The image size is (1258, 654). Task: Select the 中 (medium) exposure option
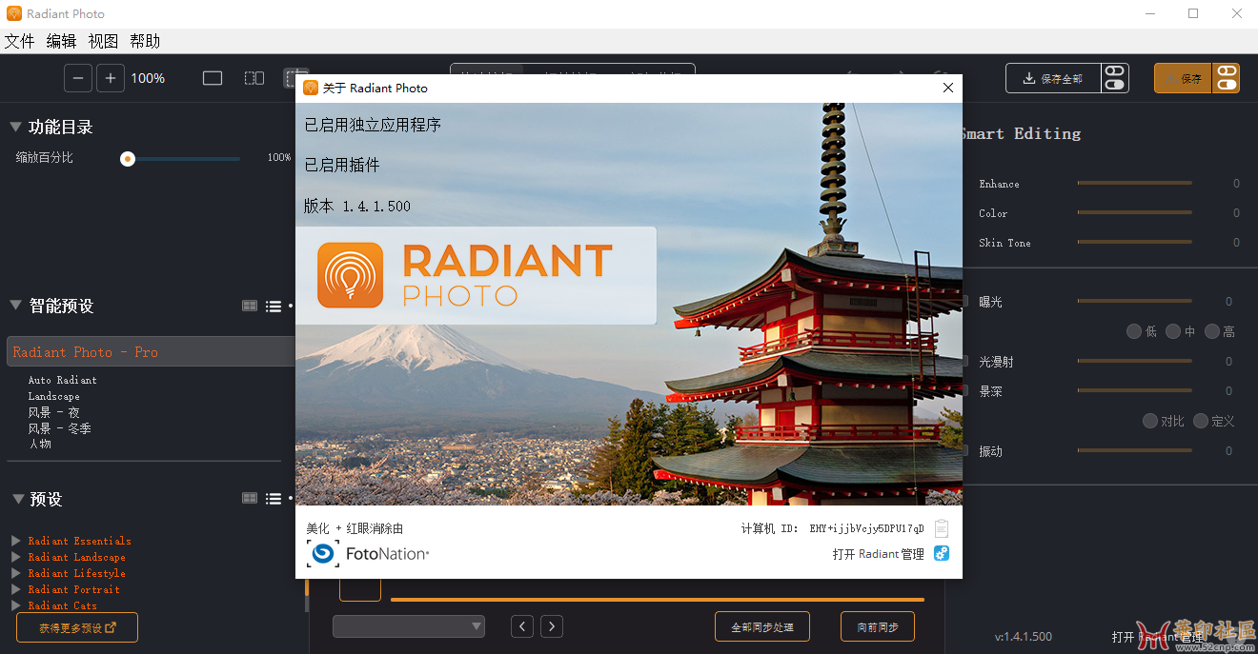point(1173,331)
